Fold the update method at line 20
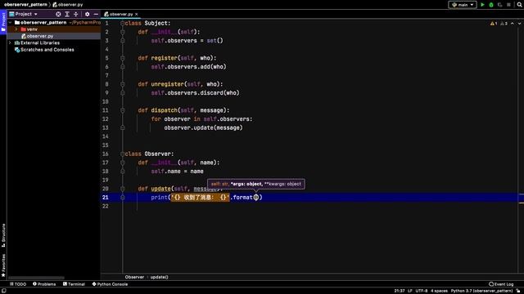This screenshot has height=294, width=524. [x=122, y=189]
